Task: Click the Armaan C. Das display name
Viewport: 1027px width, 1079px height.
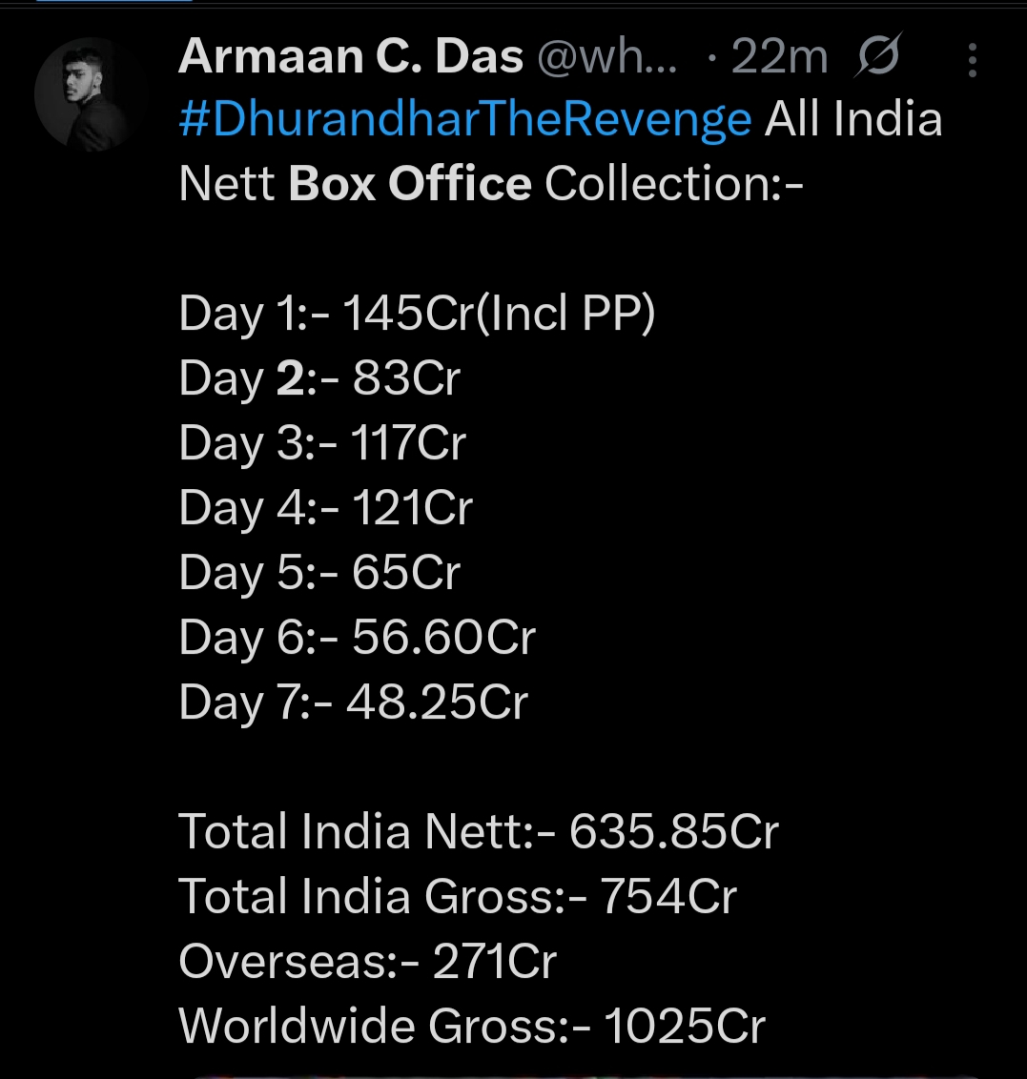Action: [350, 58]
